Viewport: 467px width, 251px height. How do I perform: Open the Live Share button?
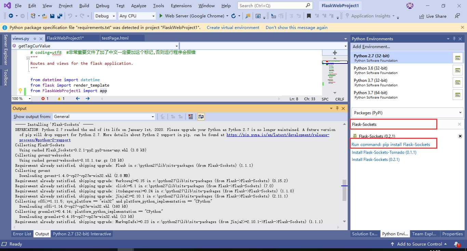click(x=433, y=16)
